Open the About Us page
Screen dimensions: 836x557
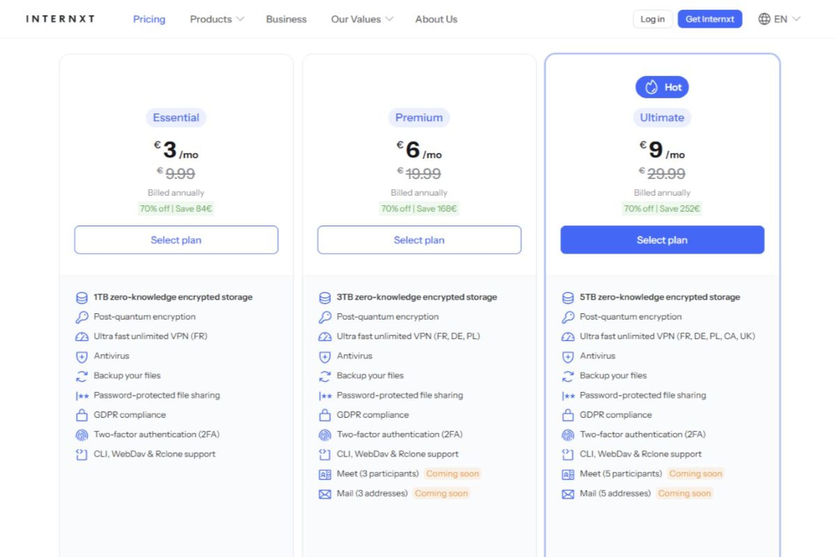[x=436, y=19]
